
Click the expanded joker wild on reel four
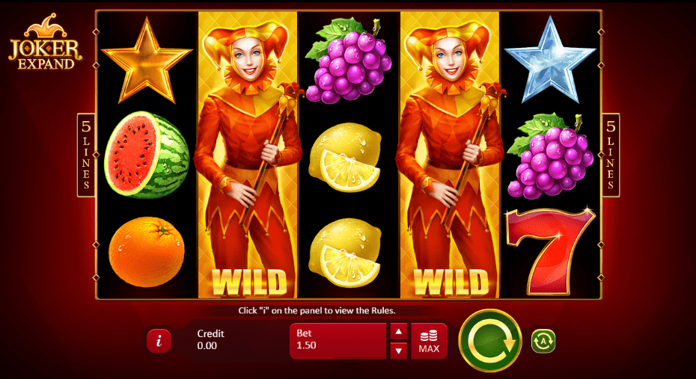click(x=450, y=155)
